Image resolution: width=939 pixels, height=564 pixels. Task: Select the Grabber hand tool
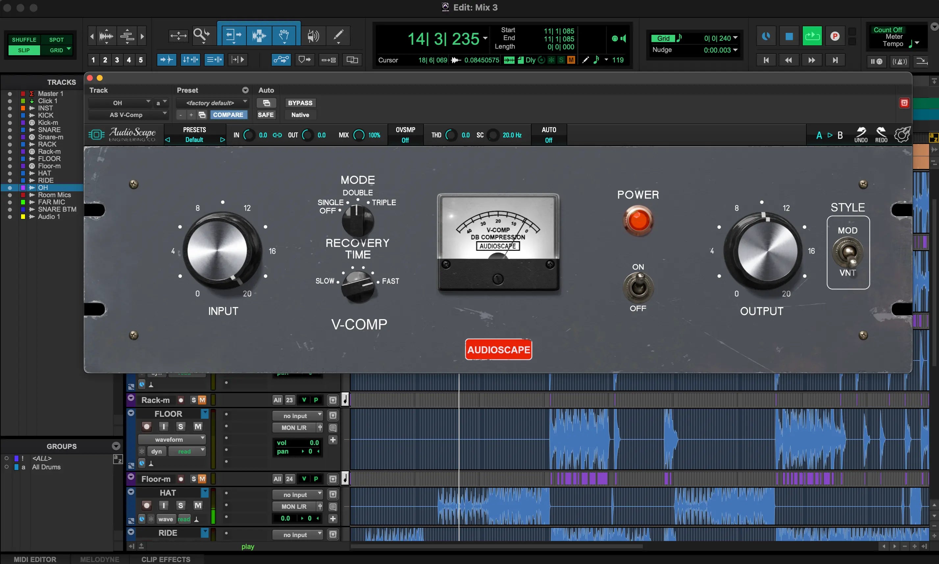click(284, 36)
